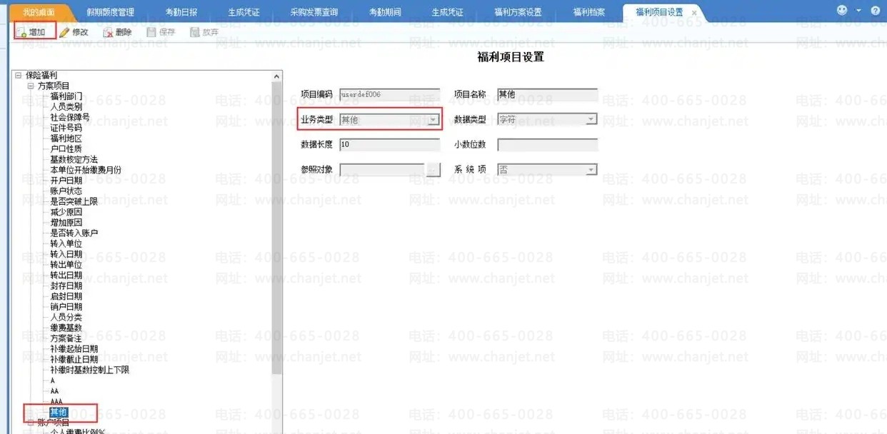887x434 pixels.
Task: Switch to the 福利方案设置 tab
Action: click(518, 13)
